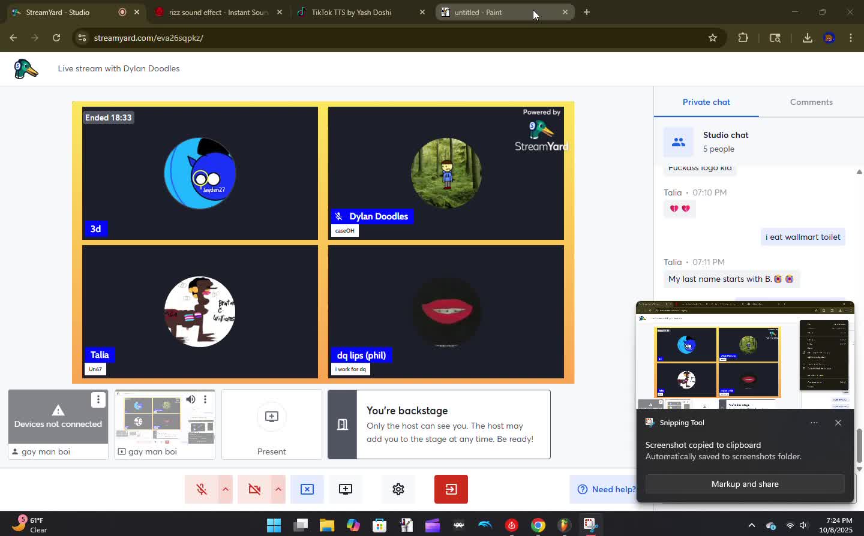Image resolution: width=864 pixels, height=536 pixels.
Task: Switch to the Private chat tab
Action: 706,102
